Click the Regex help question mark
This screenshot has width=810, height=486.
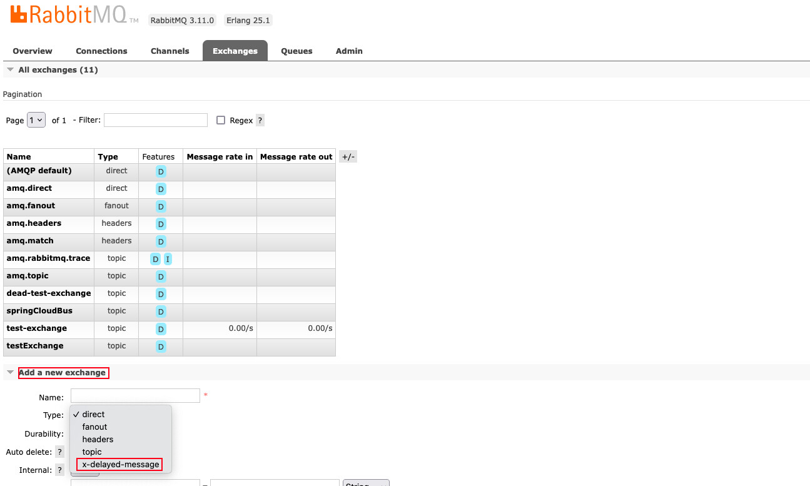pyautogui.click(x=260, y=120)
